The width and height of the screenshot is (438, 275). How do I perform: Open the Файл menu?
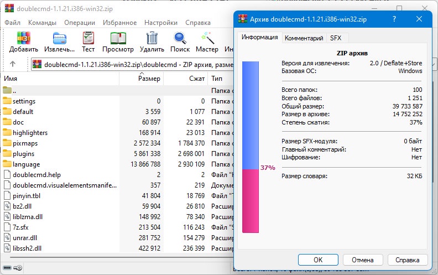(12, 23)
